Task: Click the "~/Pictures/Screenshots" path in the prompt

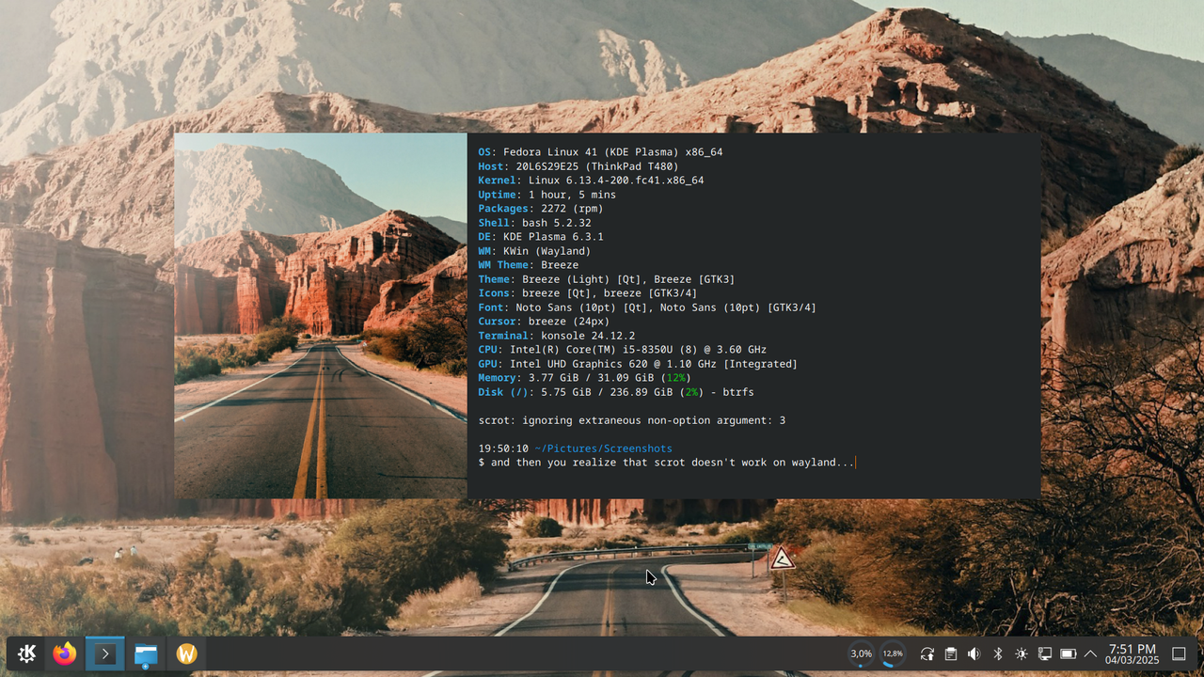Action: (x=603, y=449)
